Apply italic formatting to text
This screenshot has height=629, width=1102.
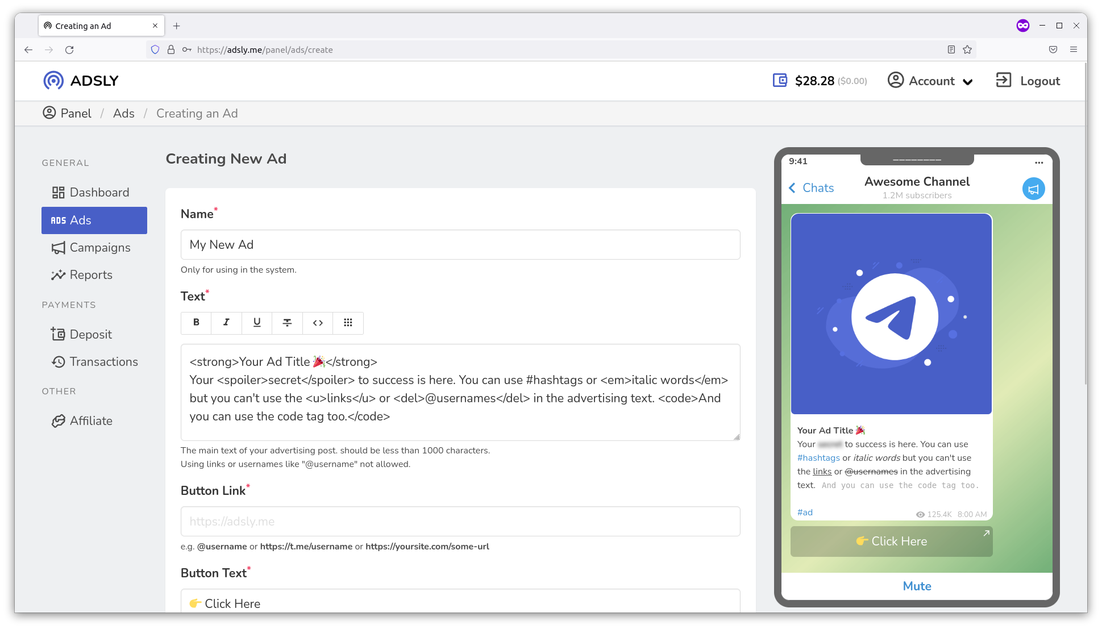point(226,323)
